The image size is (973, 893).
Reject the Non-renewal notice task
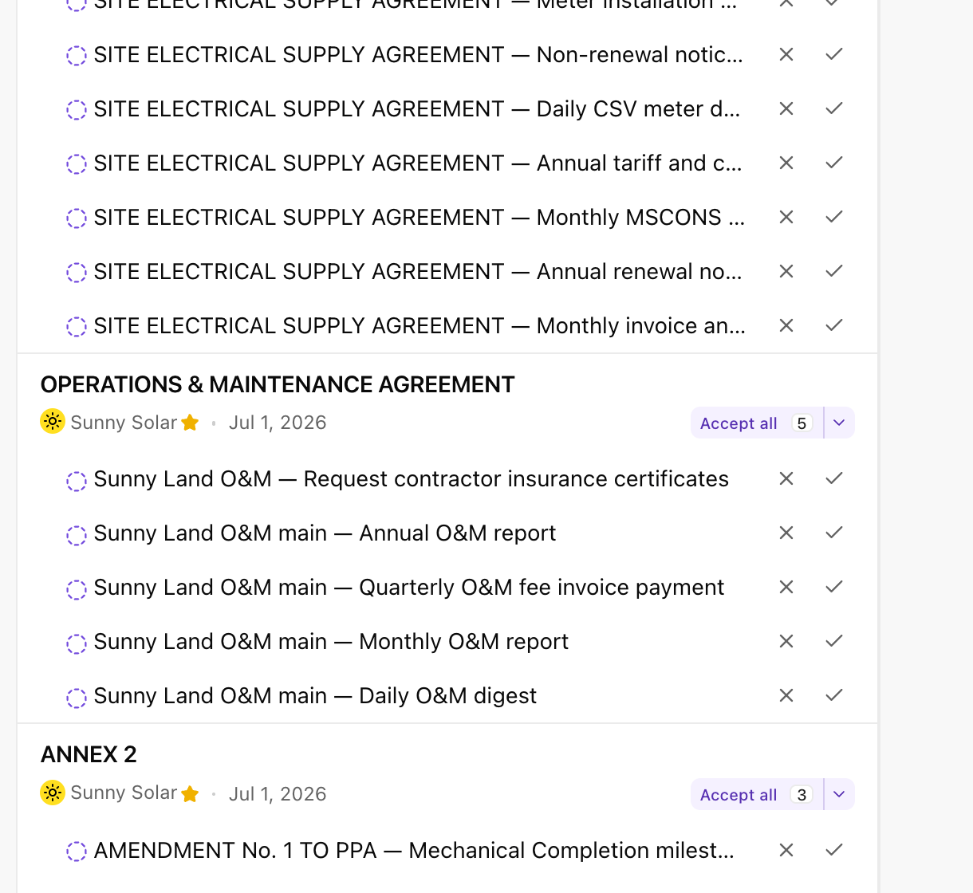coord(786,54)
